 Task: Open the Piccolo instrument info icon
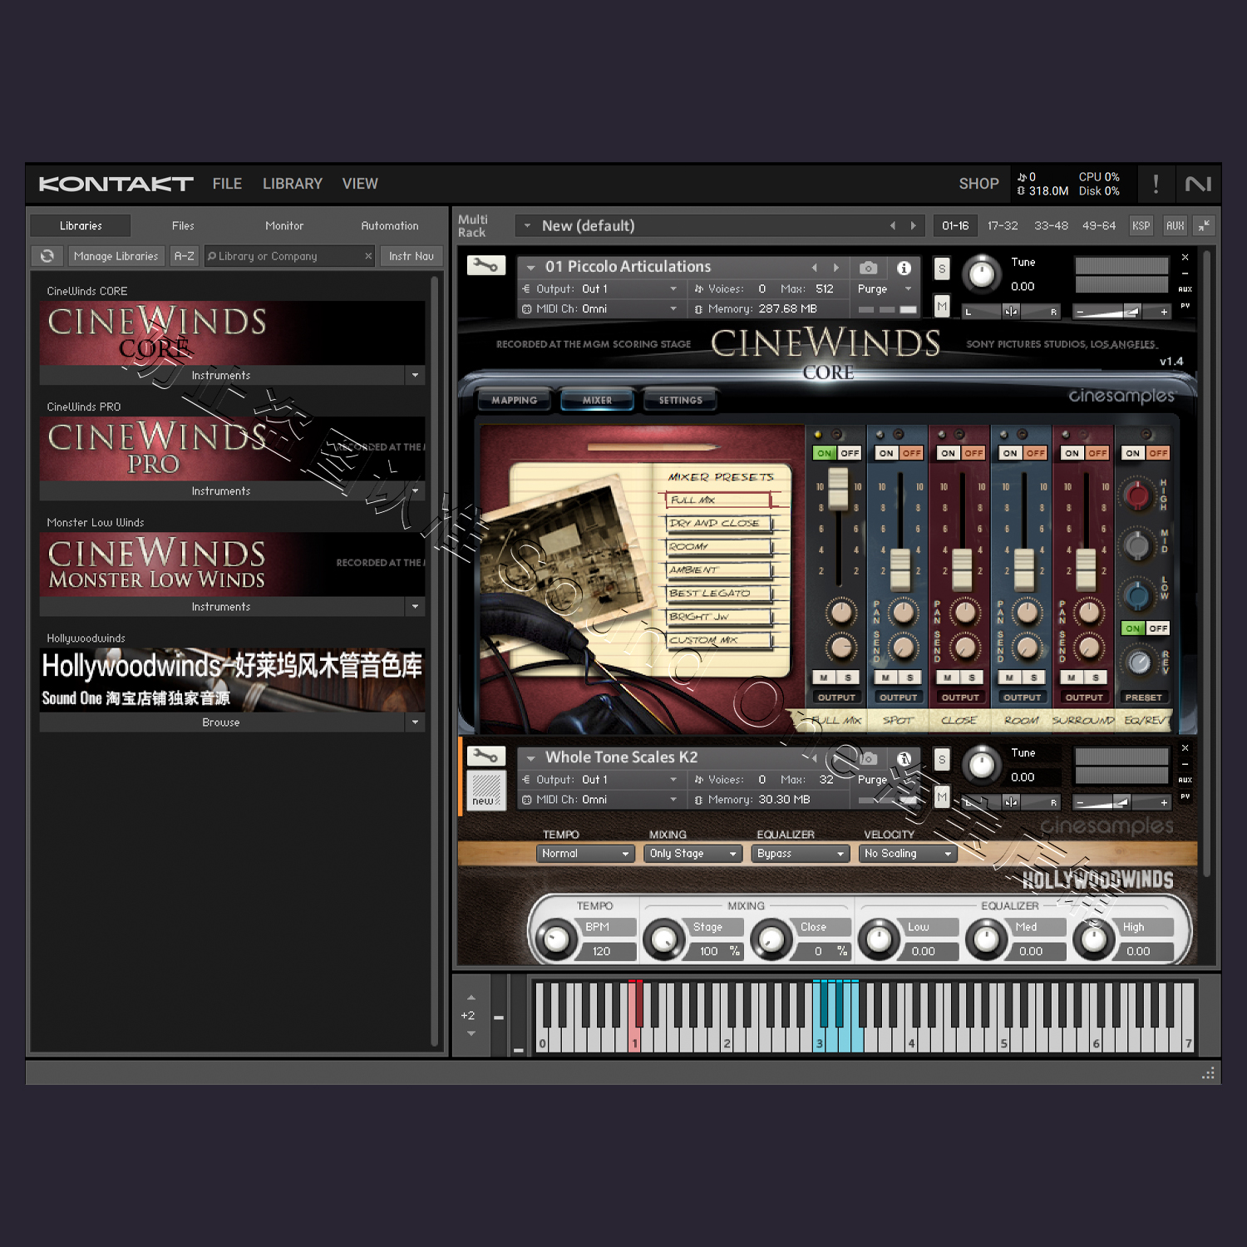click(x=904, y=268)
